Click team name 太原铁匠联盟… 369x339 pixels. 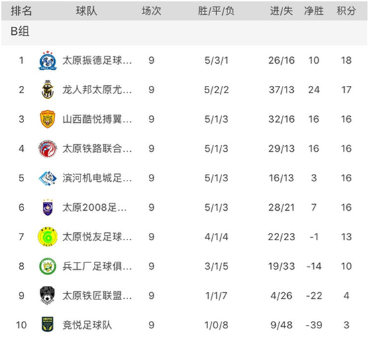pyautogui.click(x=97, y=295)
